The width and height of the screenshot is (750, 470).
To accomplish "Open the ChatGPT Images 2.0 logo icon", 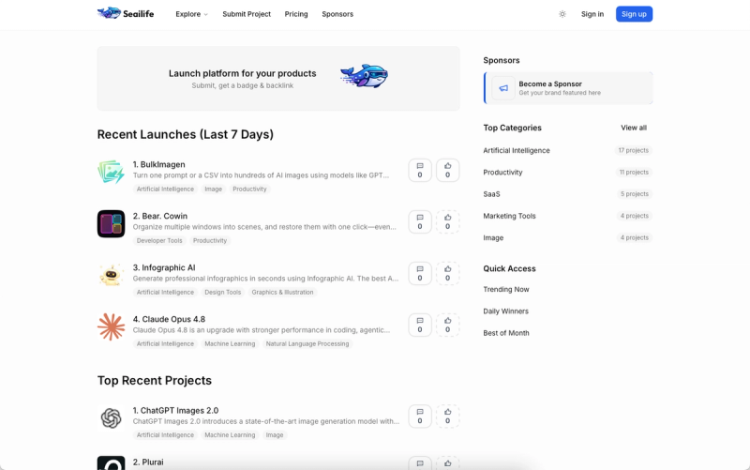I will click(x=111, y=417).
